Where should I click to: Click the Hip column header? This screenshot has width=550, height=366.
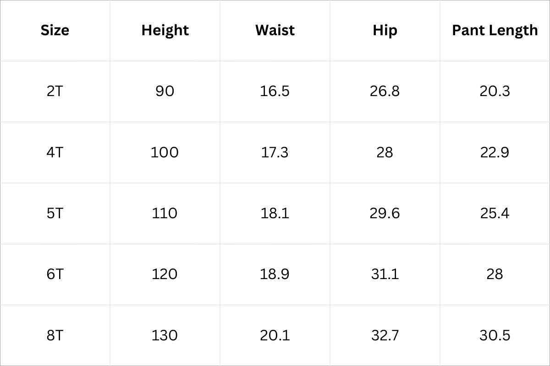pyautogui.click(x=385, y=30)
